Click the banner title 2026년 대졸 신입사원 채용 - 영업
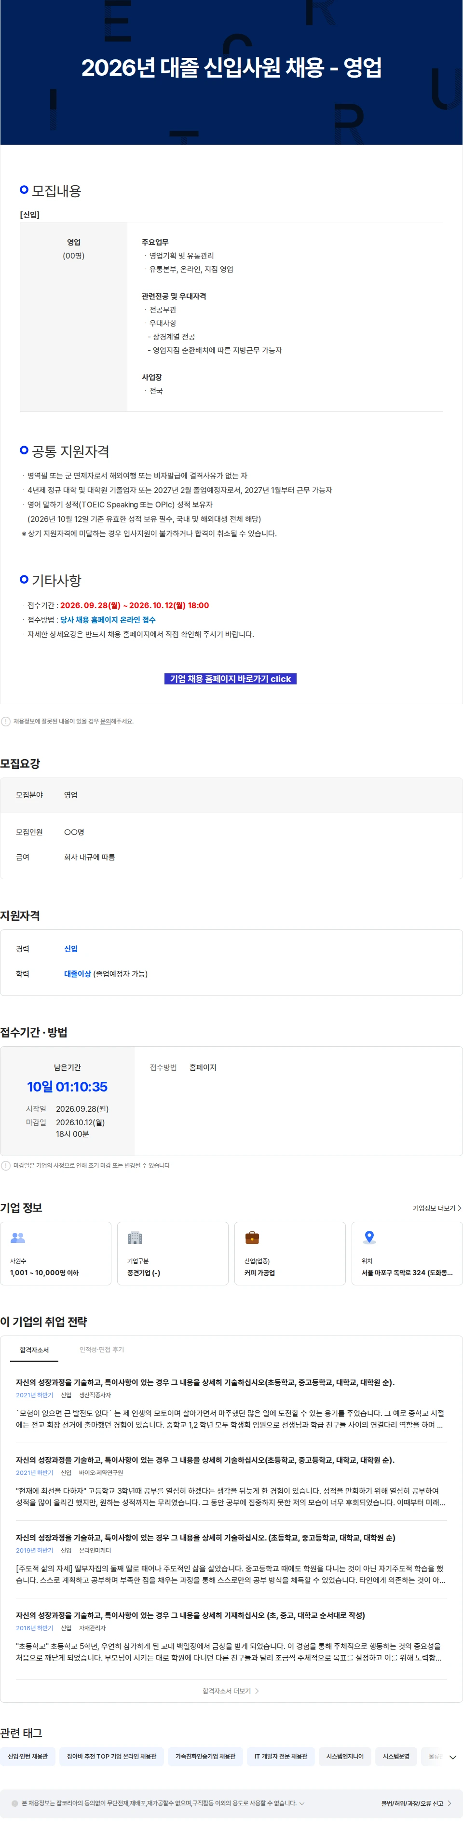This screenshot has width=463, height=1828. [x=231, y=68]
